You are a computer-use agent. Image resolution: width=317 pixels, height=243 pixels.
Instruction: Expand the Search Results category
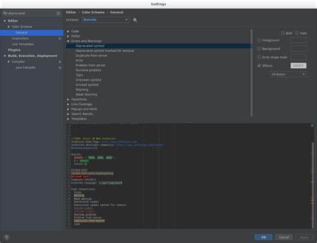tap(68, 114)
